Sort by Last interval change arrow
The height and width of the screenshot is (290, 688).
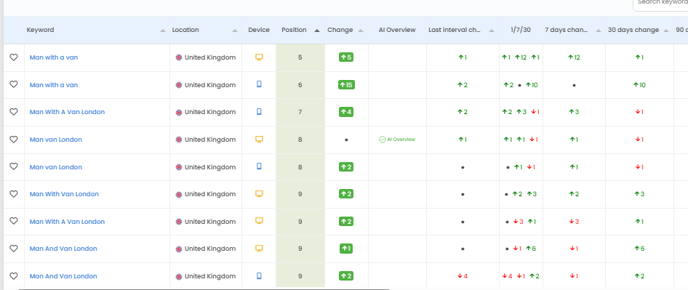pos(492,31)
